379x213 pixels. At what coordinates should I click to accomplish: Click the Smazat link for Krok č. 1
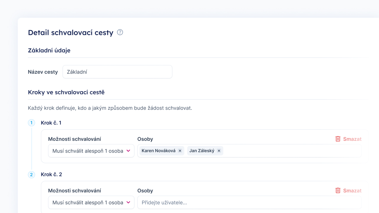tap(352, 139)
